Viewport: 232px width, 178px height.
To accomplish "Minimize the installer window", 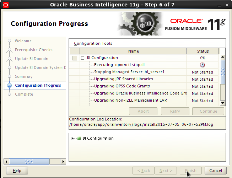I will pyautogui.click(x=219, y=5).
